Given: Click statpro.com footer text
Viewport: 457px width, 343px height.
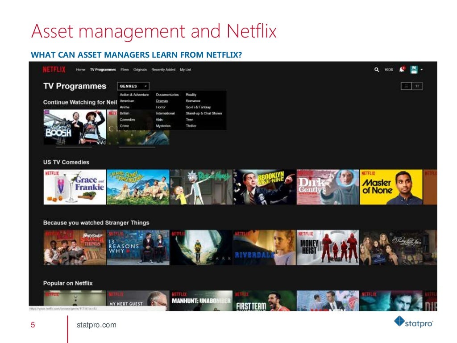Looking at the screenshot, I should tap(96, 325).
